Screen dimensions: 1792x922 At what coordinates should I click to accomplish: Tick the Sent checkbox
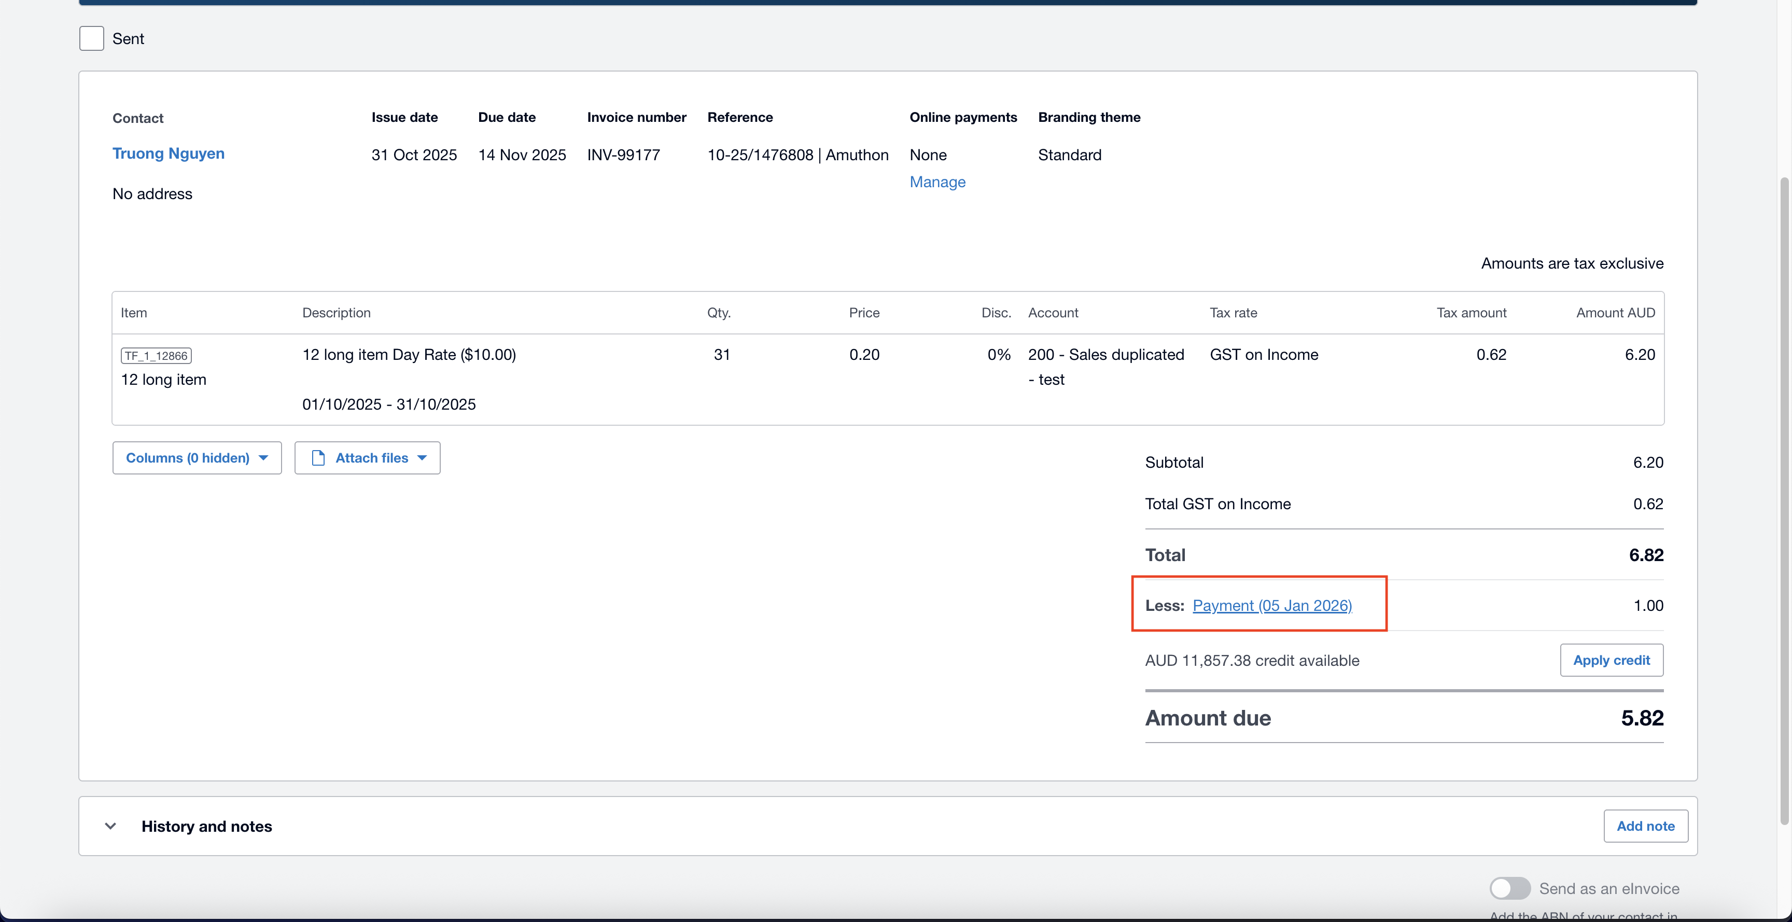pos(91,38)
